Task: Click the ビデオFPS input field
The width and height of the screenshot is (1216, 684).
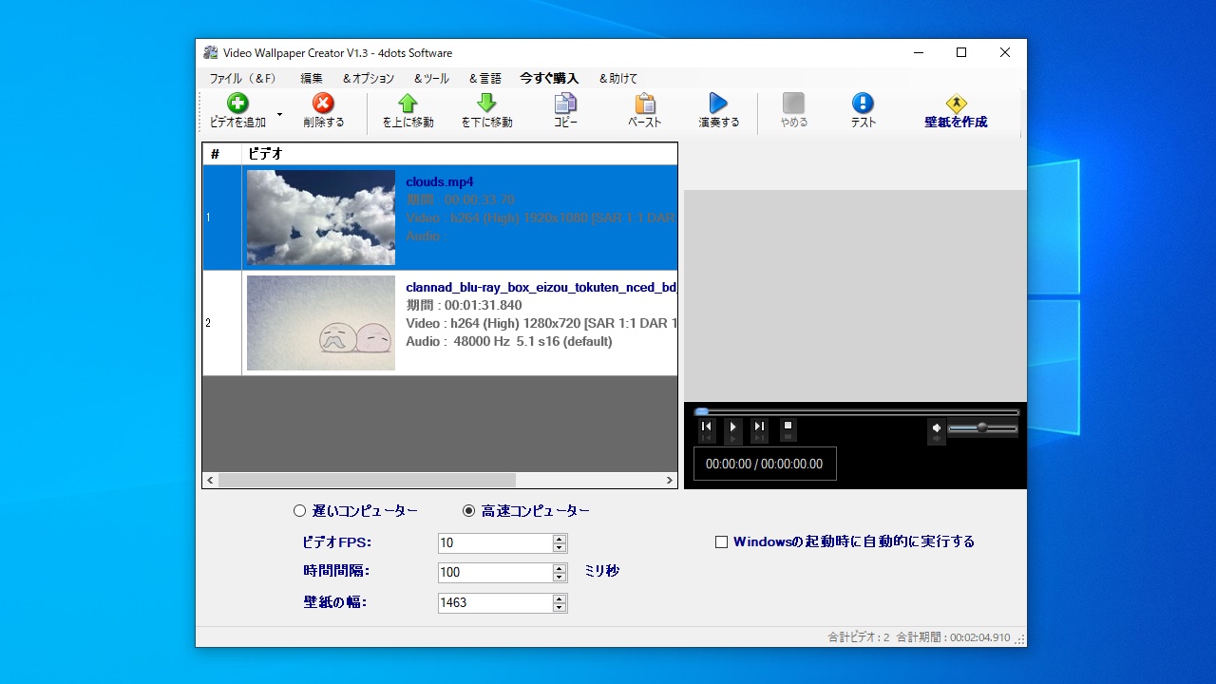Action: click(495, 543)
